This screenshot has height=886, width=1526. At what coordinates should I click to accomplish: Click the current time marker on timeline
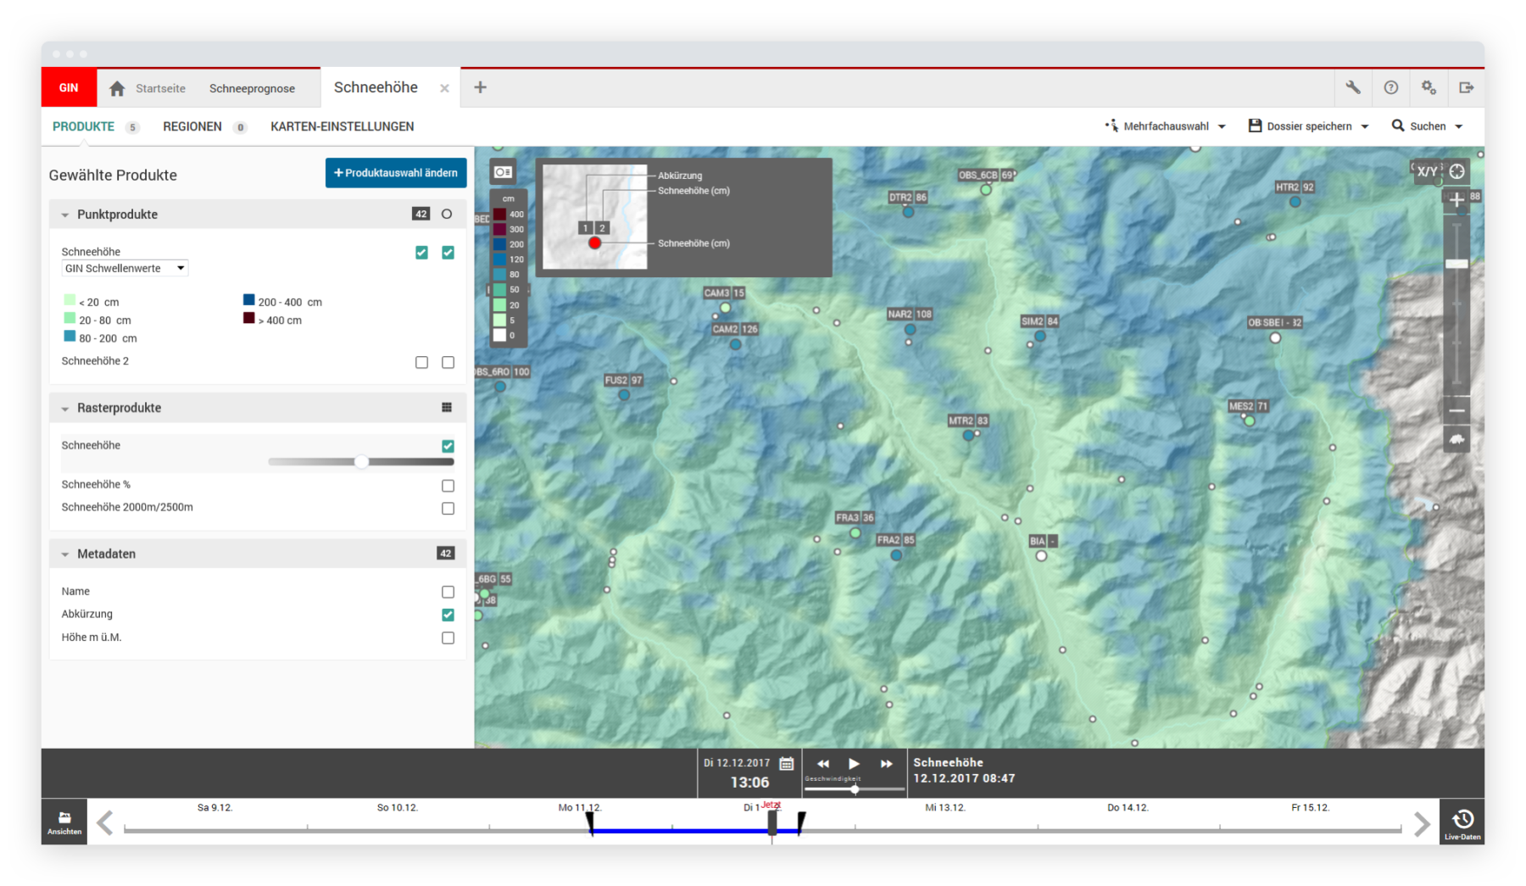point(772,823)
